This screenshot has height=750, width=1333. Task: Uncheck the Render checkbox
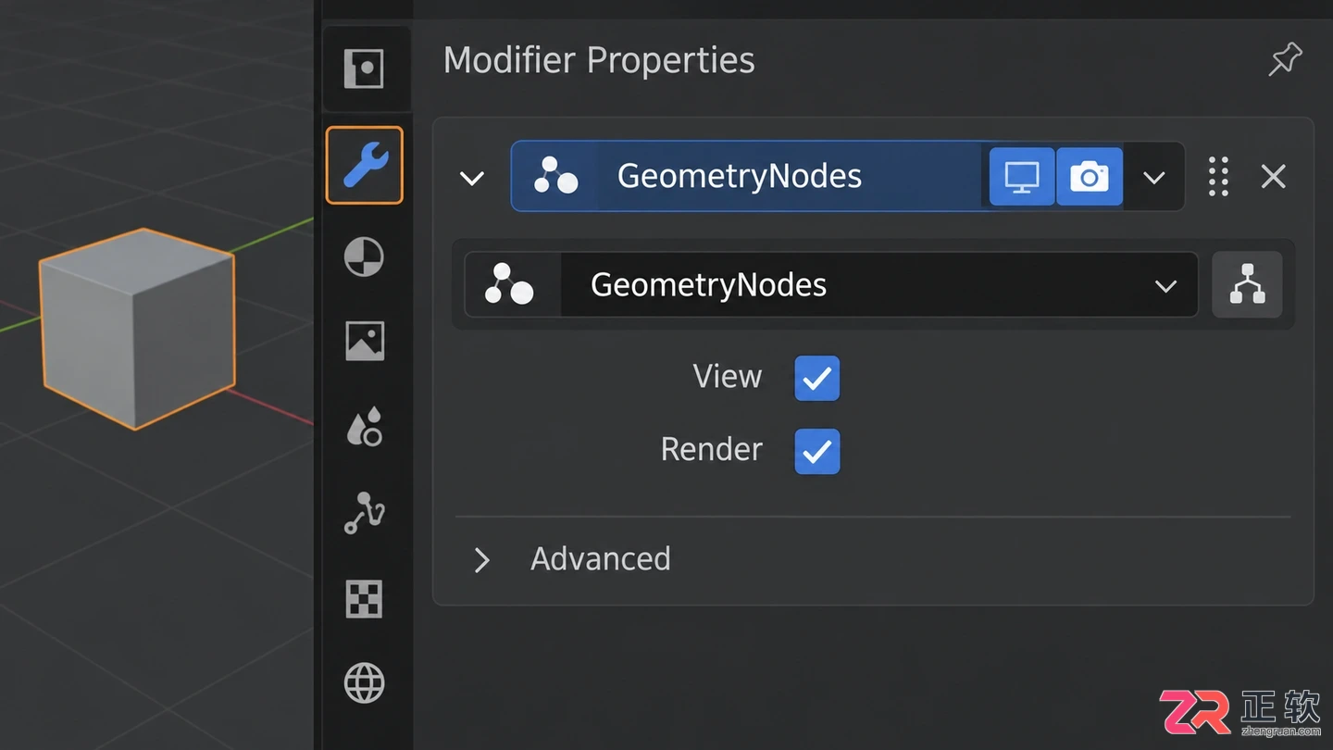pyautogui.click(x=817, y=451)
